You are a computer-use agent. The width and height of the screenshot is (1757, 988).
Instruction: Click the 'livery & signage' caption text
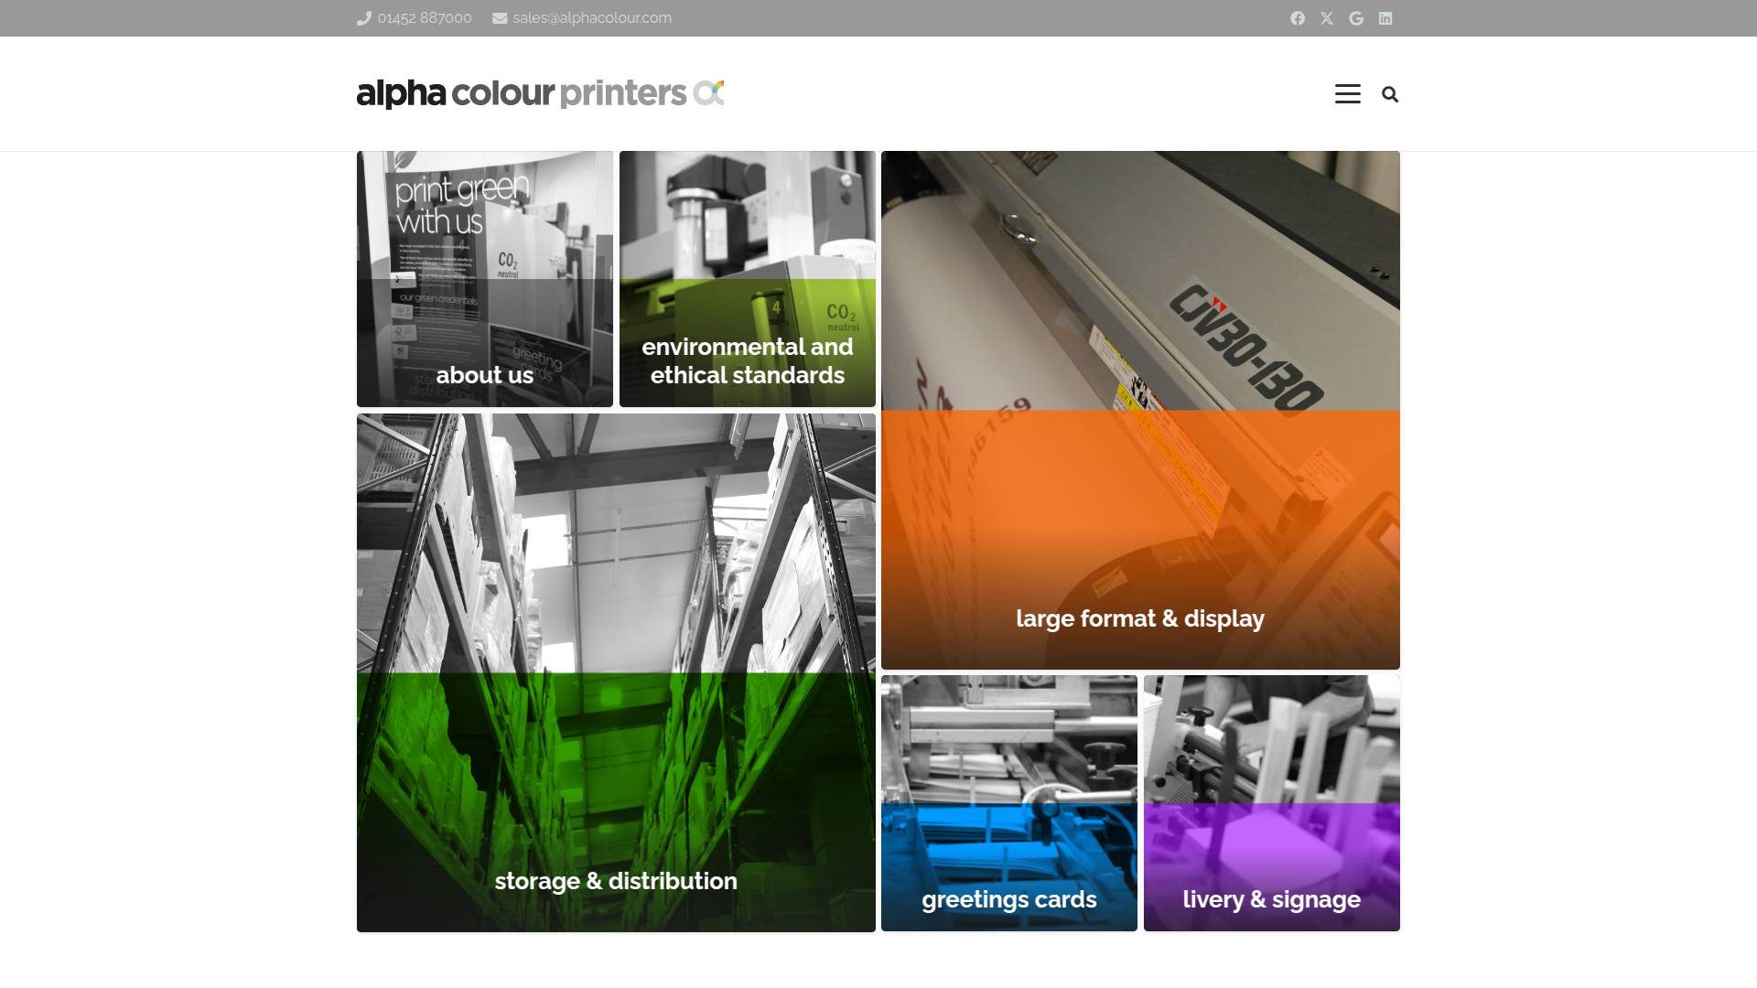(x=1272, y=900)
